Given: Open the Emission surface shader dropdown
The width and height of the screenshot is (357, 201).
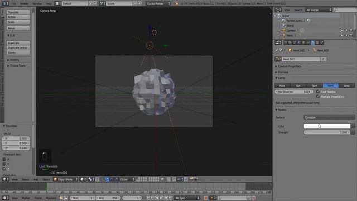Looking at the screenshot, I should click(x=329, y=117).
